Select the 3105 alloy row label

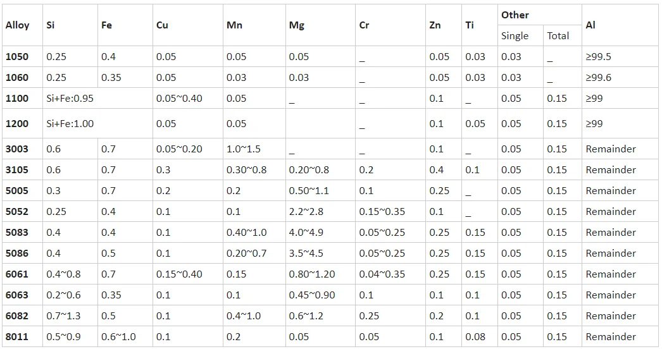point(17,170)
